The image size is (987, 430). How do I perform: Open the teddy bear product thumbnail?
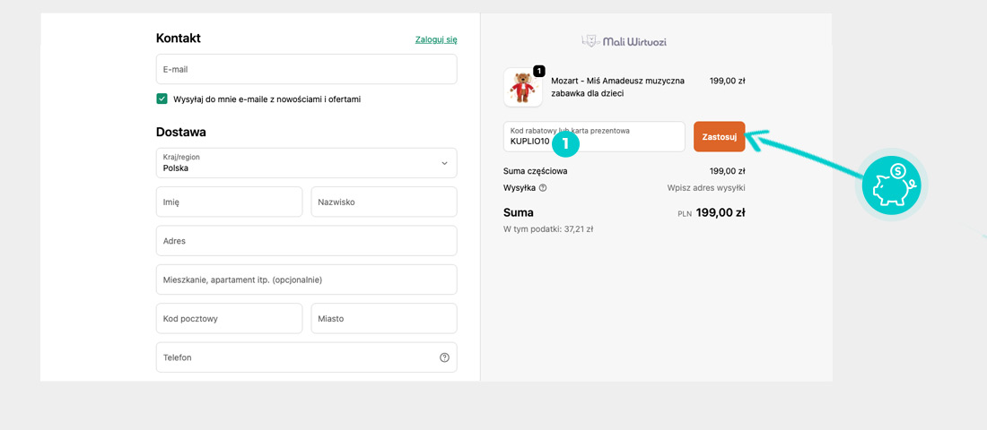(522, 88)
